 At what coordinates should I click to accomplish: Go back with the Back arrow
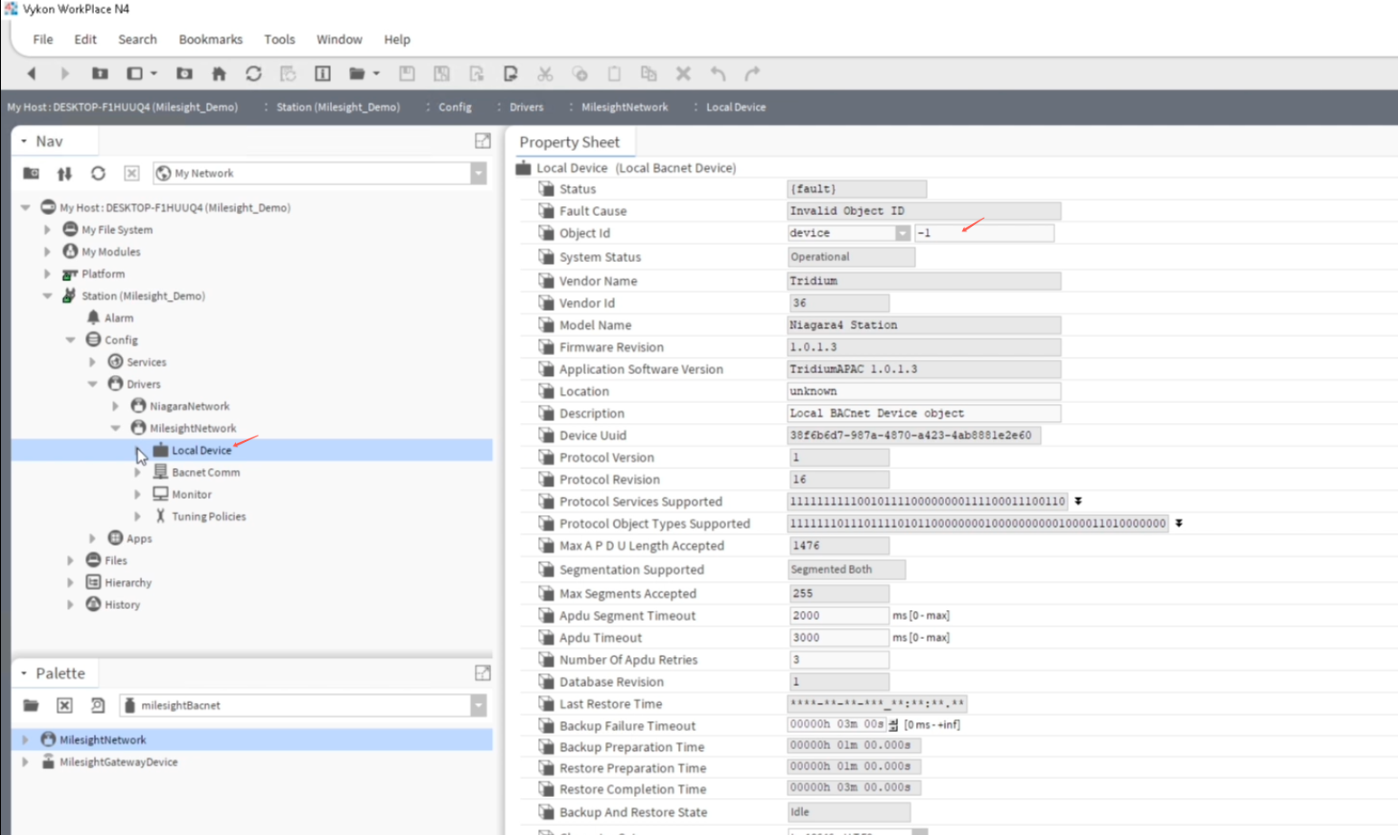pos(32,74)
